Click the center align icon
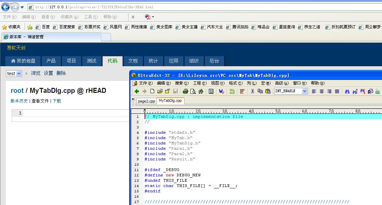The image size is (382, 205). (x=322, y=91)
